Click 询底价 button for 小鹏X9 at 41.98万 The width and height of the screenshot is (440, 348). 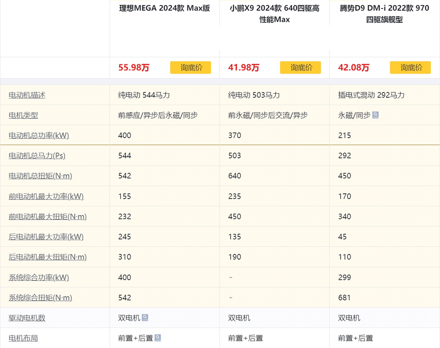(x=301, y=67)
